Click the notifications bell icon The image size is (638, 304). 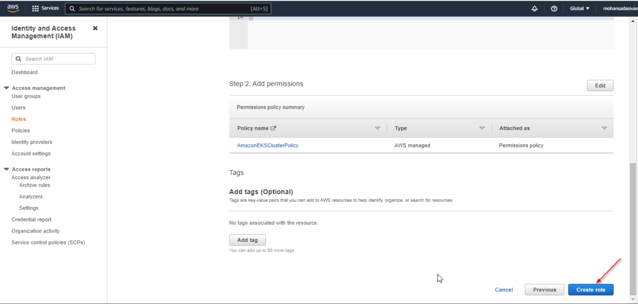tap(534, 9)
